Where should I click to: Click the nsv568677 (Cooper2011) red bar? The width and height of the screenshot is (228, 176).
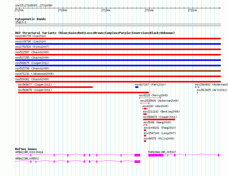(55, 87)
